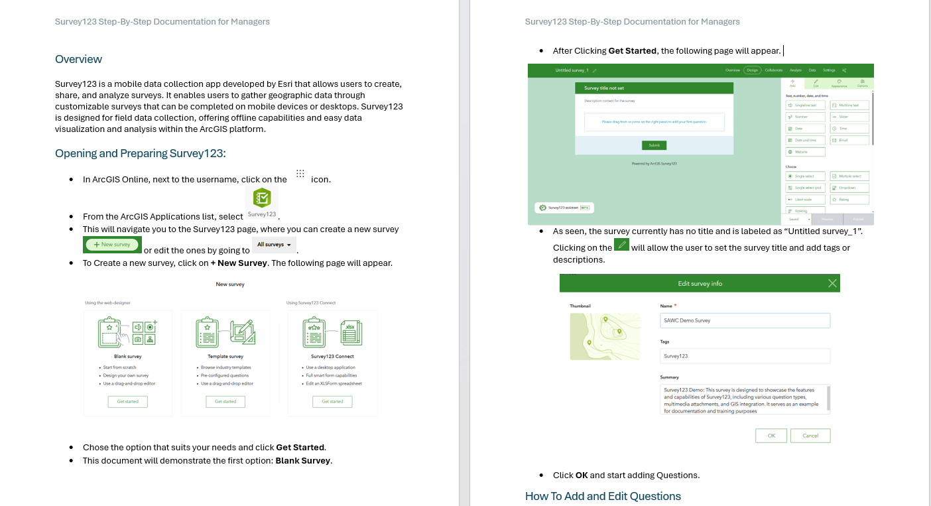Viewport: 931px width, 506px height.
Task: Select the Single select question type
Action: point(805,176)
